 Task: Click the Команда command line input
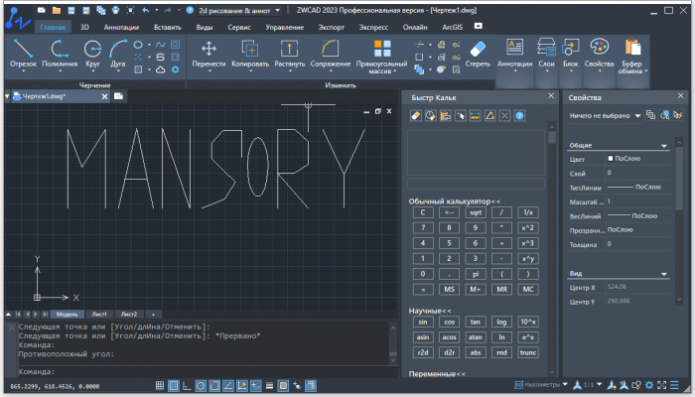click(x=199, y=371)
